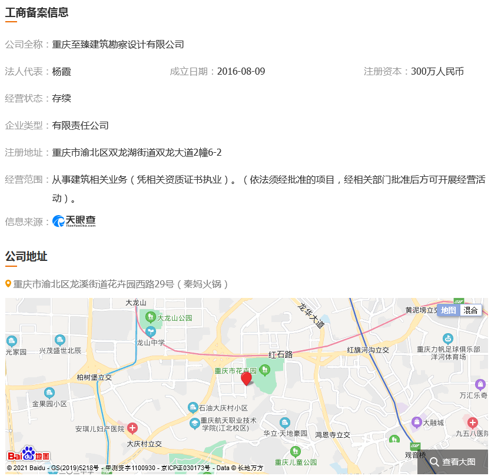Screen dimensions: 491x476
Task: Click the red map marker pin
Action: [x=246, y=378]
